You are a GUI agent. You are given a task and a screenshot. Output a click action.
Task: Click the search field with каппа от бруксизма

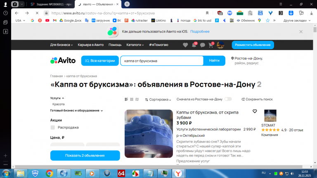162,61
